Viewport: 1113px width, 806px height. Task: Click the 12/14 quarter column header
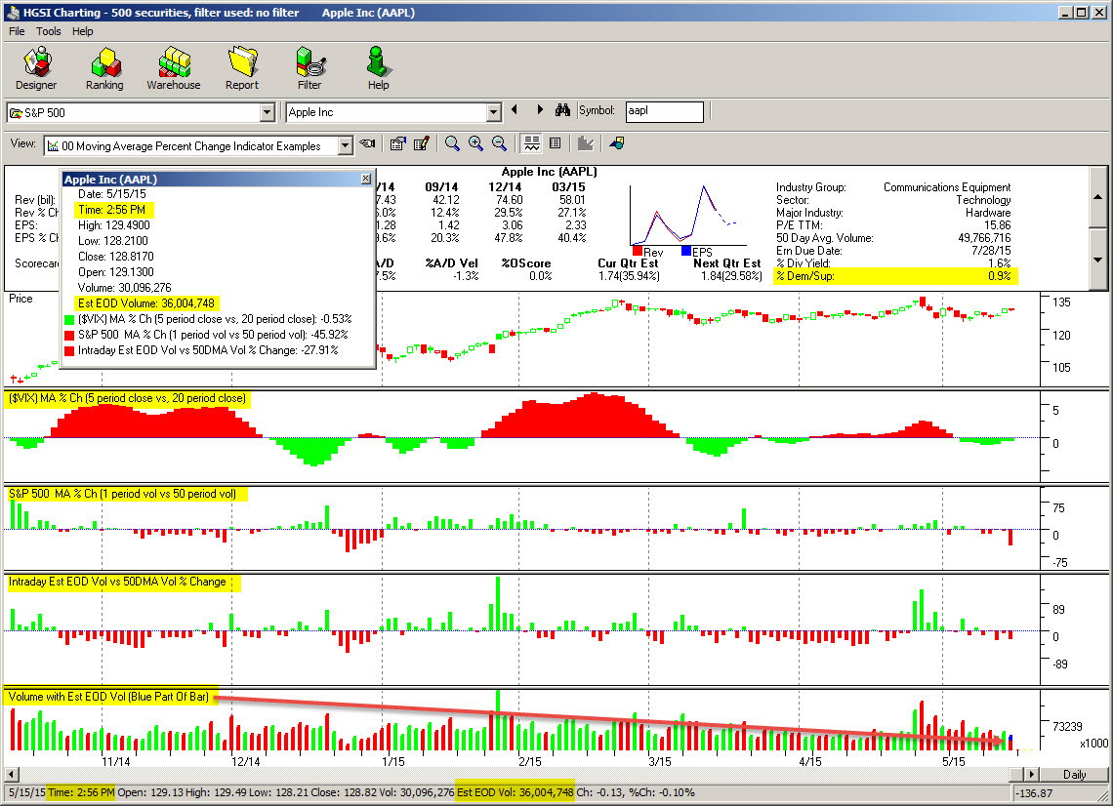(505, 187)
